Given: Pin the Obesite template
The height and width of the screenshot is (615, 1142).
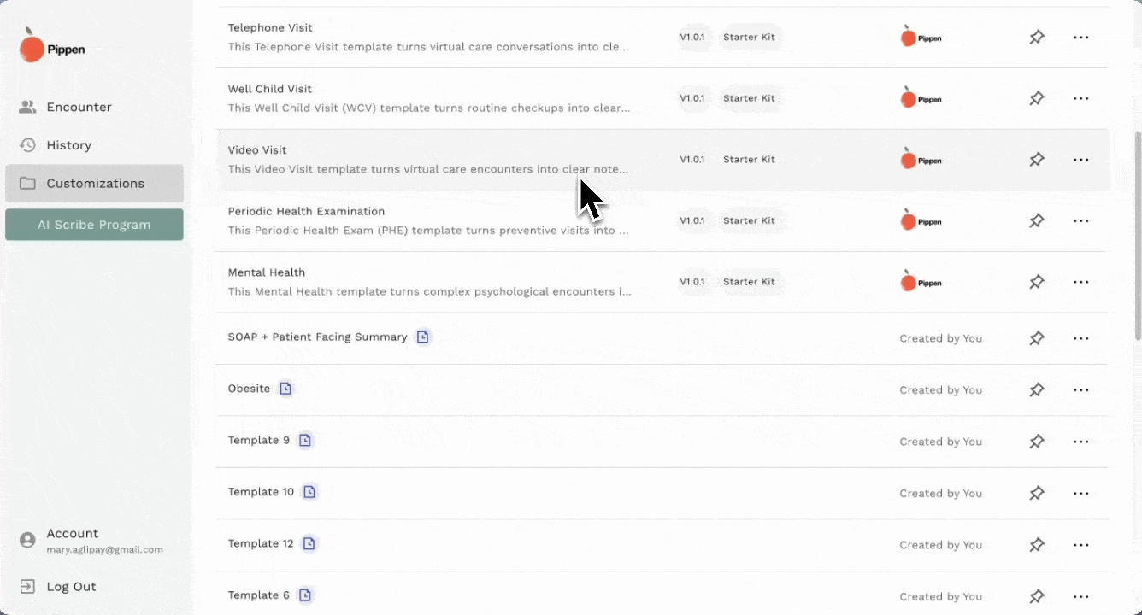Looking at the screenshot, I should 1036,389.
